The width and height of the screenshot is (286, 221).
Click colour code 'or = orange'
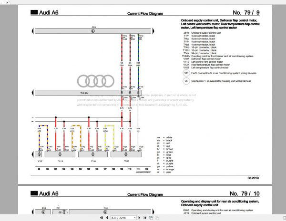(165, 169)
